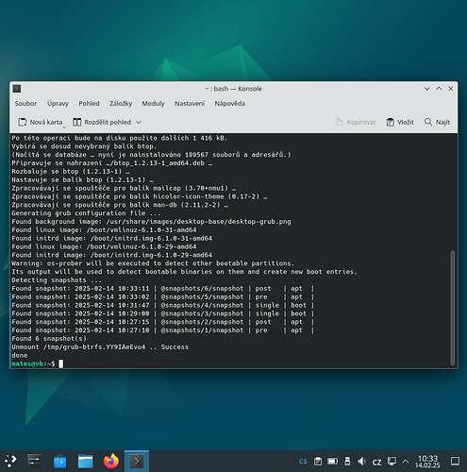The width and height of the screenshot is (467, 472).
Task: Launch Firefox from the taskbar
Action: 111,462
